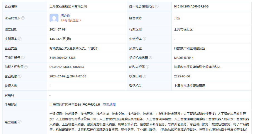Image resolution: width=253 pixels, height=134 pixels.
Task: Click the 经营状态 label cell
Action: click(x=149, y=18)
